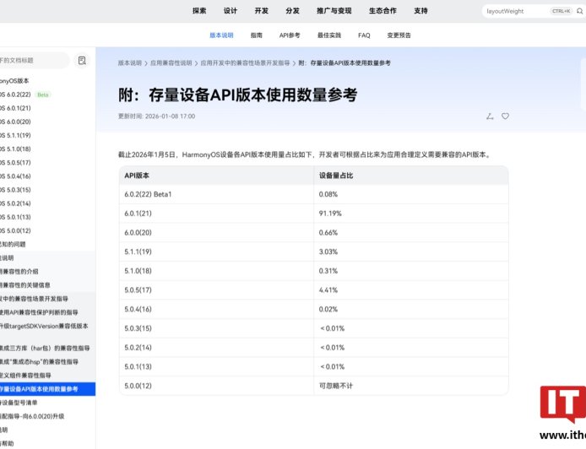
Task: Open sidebar item 5.0.1(13)
Action: tap(15, 217)
